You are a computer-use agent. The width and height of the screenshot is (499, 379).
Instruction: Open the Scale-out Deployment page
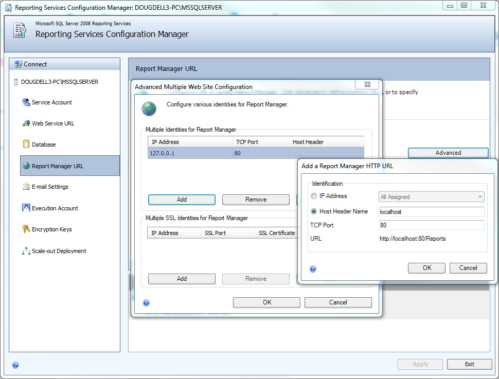59,251
